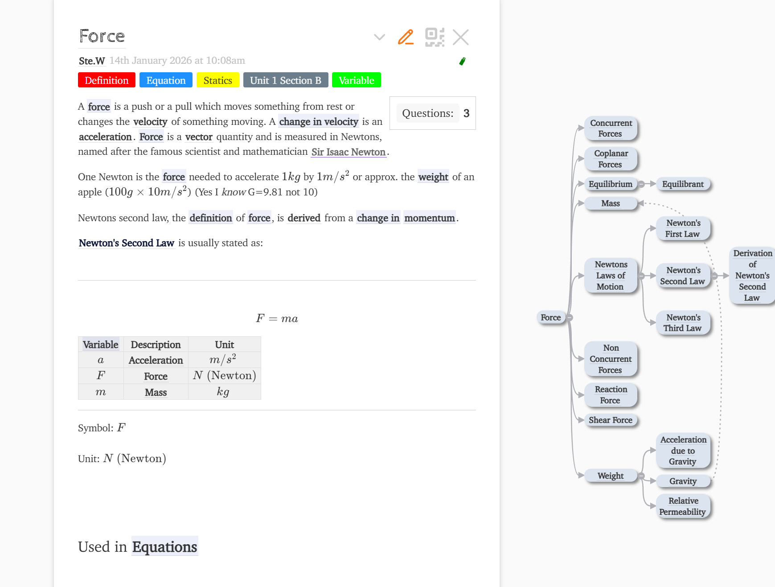Select the red Definition tag
This screenshot has width=775, height=587.
pyautogui.click(x=107, y=80)
